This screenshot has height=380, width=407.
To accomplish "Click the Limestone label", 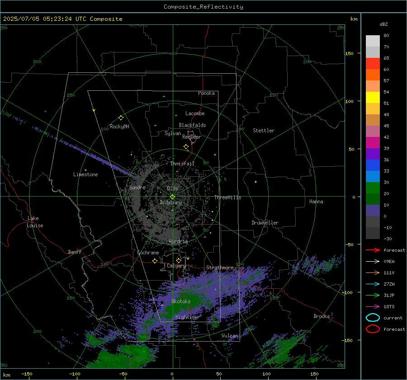I will [x=85, y=174].
